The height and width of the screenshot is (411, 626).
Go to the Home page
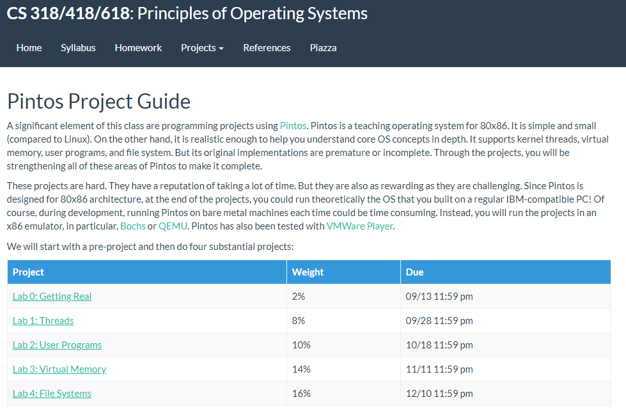(x=29, y=48)
